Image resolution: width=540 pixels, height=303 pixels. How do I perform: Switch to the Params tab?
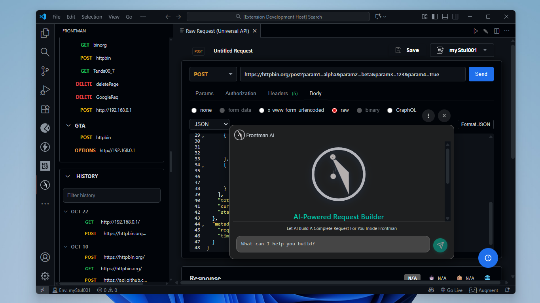pyautogui.click(x=205, y=94)
